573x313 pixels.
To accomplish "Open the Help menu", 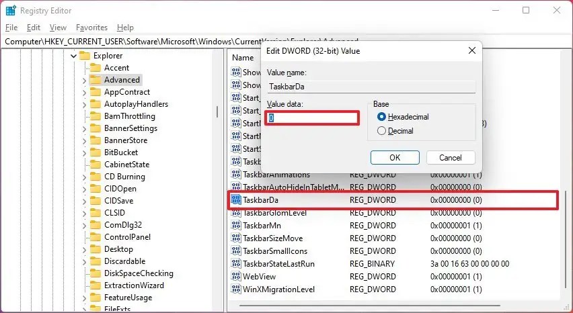I will [125, 28].
